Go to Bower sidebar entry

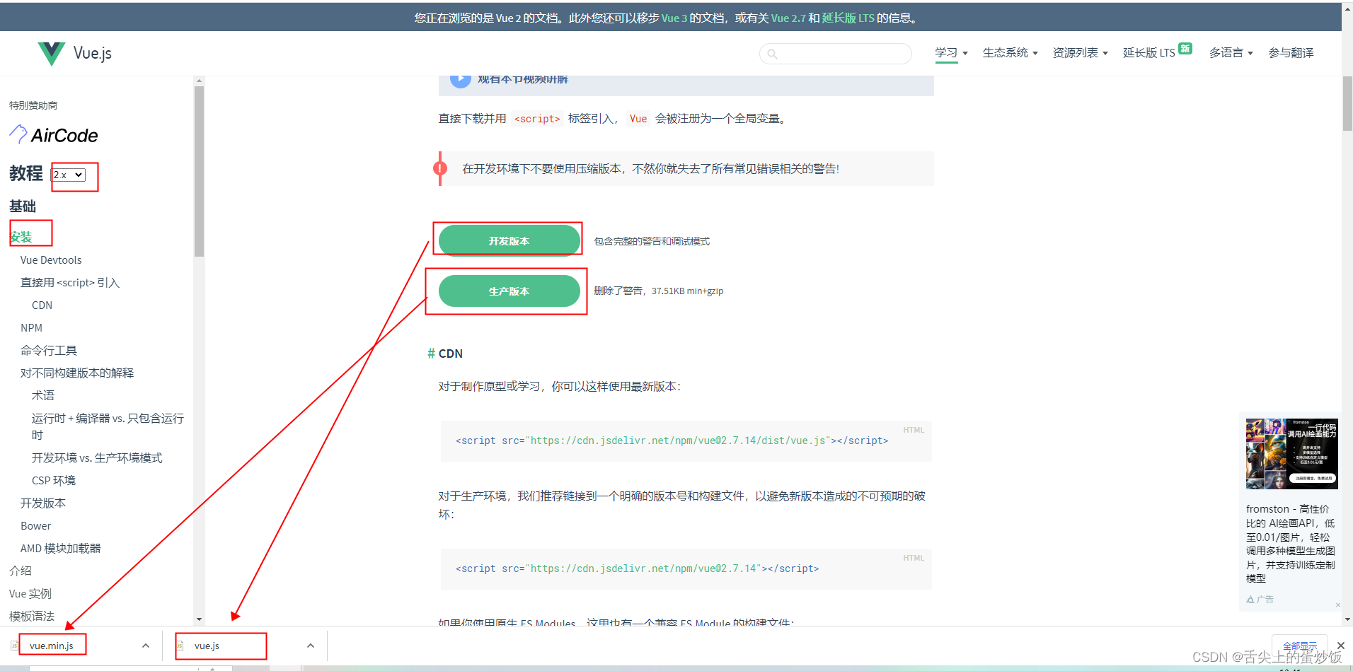click(x=35, y=526)
